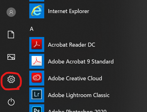Screen dimensions: 147x112
Task: Open the Documents page icon in the sidebar
Action: [x=11, y=35]
